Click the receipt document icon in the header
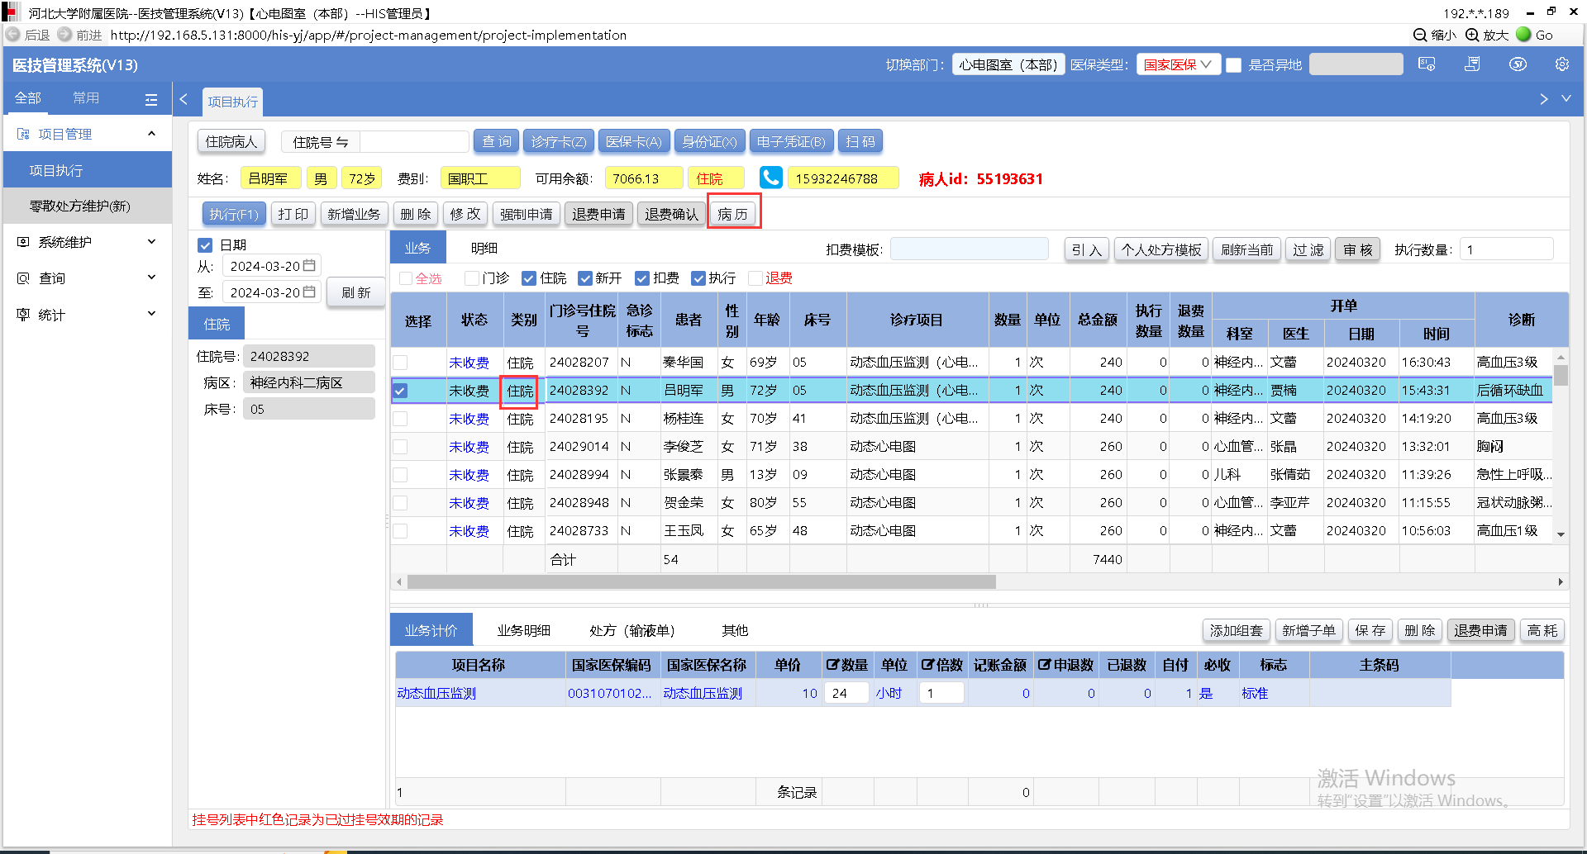The image size is (1587, 854). click(x=1472, y=64)
